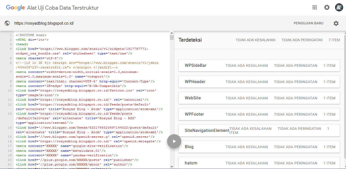
Task: Click the code pane scroll up arrow
Action: coord(172,33)
